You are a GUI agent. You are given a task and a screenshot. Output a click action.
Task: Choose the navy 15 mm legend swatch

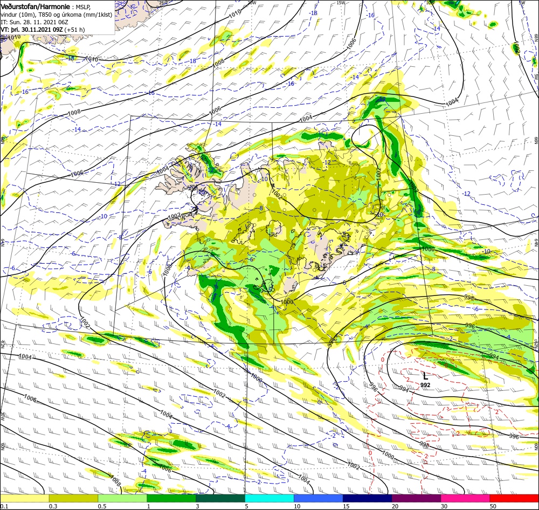pyautogui.click(x=368, y=498)
